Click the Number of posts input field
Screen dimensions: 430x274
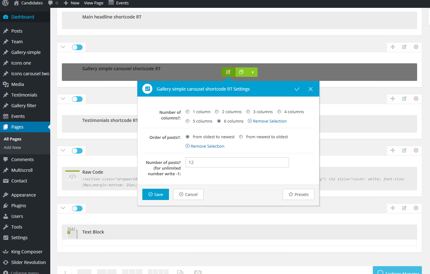[237, 162]
